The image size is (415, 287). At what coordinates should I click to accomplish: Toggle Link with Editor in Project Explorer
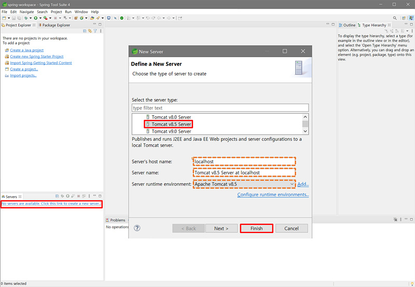(90, 31)
